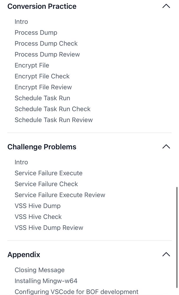Open Schedule Task Run Review

click(x=53, y=120)
